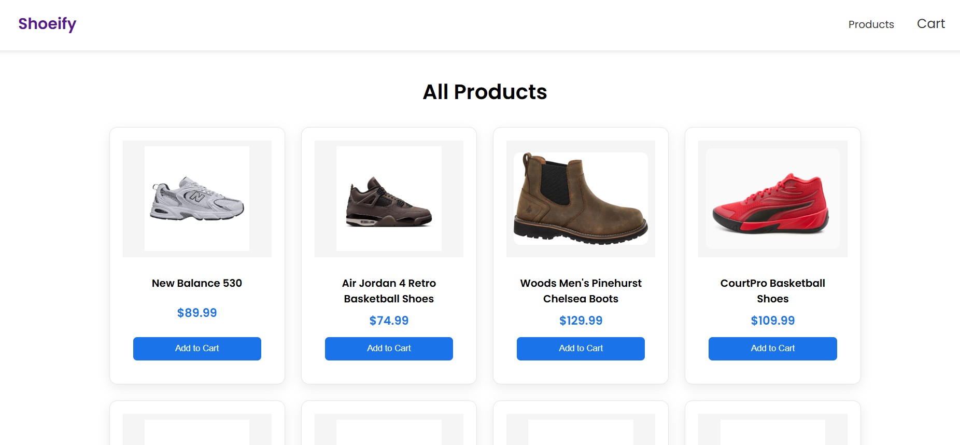Screen dimensions: 960x445
Task: Add CourtPro Basketball Shoes to cart
Action: click(772, 348)
